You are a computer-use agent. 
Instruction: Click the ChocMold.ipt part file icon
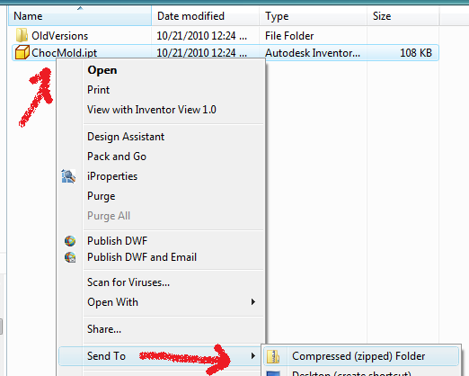click(22, 52)
